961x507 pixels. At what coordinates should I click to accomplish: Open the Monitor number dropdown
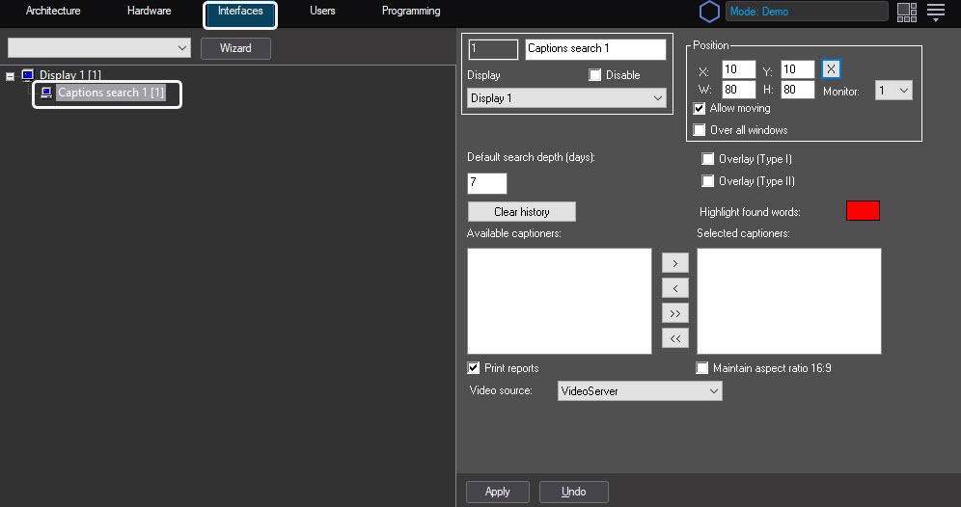tap(893, 91)
